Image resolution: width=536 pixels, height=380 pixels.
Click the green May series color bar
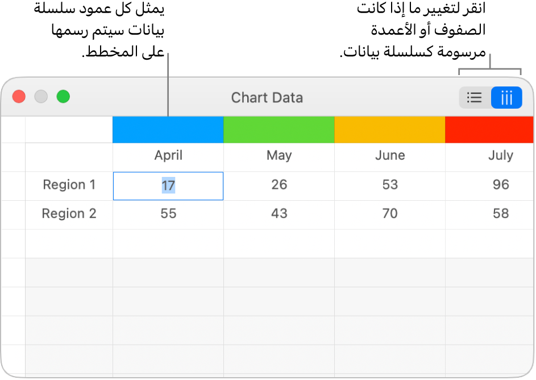(279, 130)
